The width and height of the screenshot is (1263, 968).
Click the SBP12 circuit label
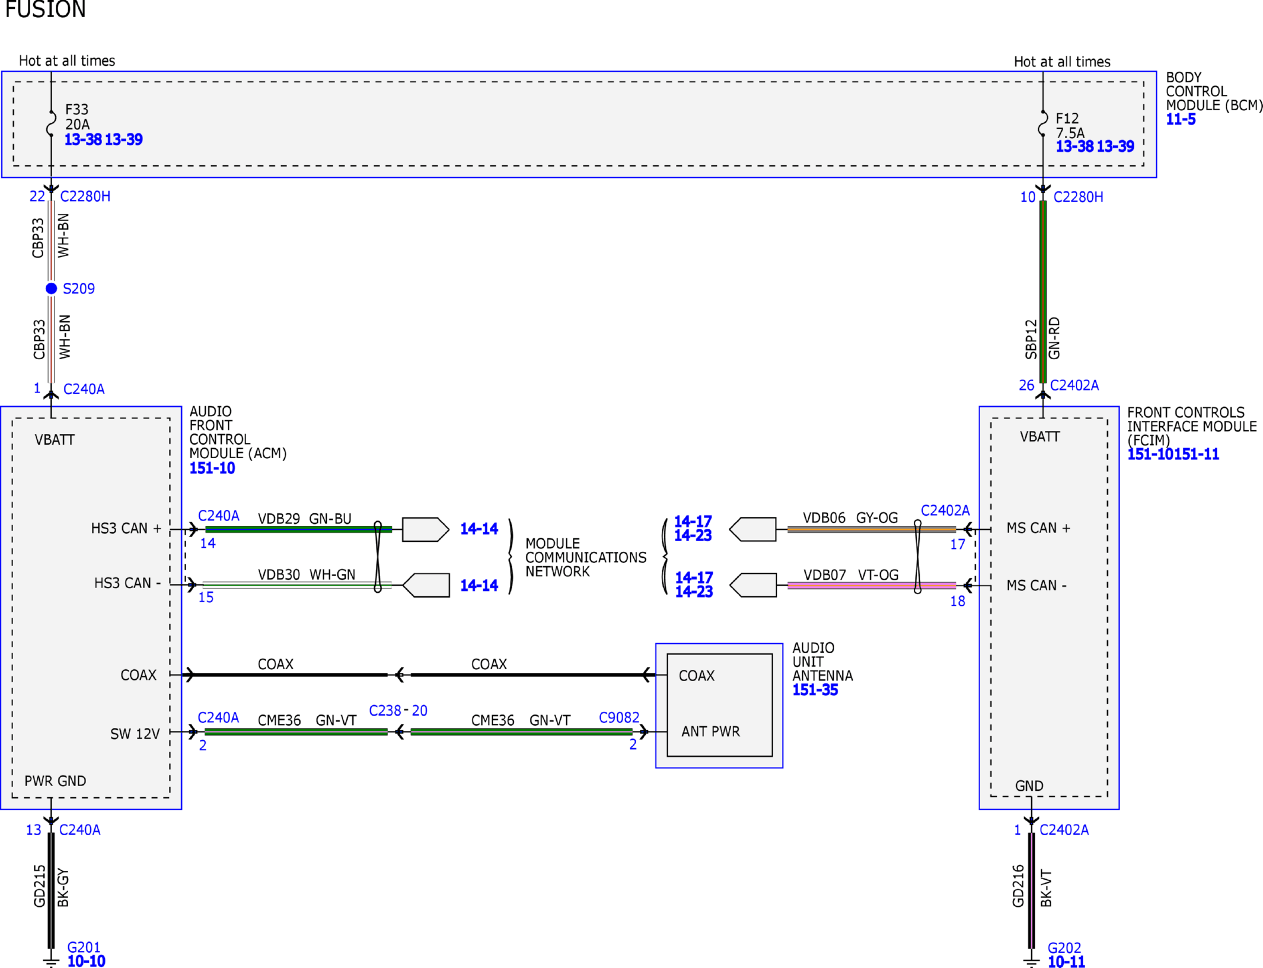tap(1031, 339)
